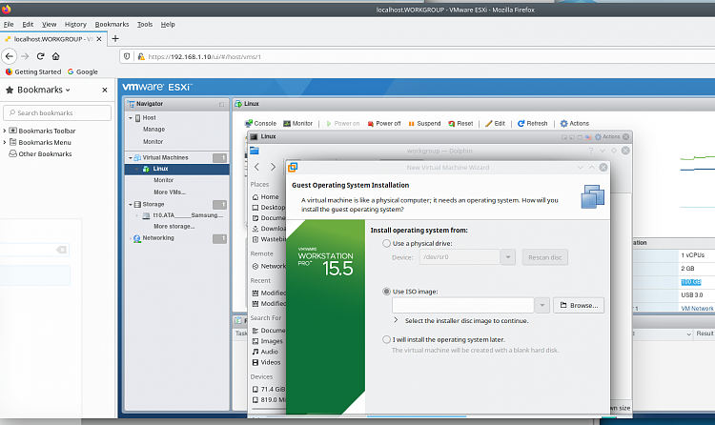Screen dimensions: 715x425
Task: Open Networking in the ESXi Navigator
Action: click(157, 238)
